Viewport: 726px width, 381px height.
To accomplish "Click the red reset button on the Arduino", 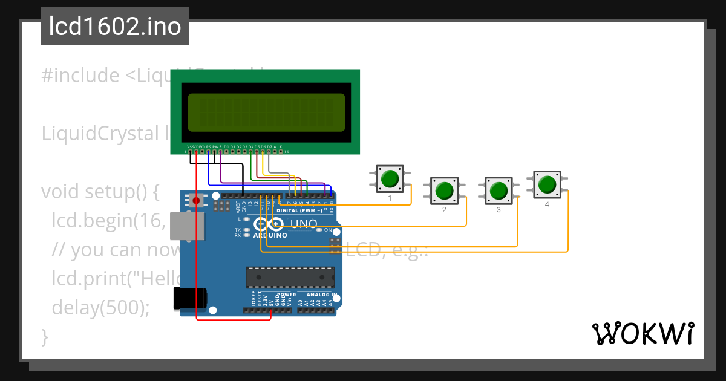I will tap(195, 200).
